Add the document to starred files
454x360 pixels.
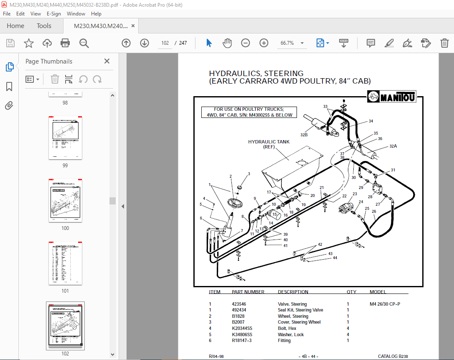click(29, 43)
